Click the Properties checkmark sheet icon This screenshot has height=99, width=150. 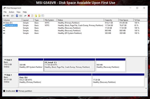coord(32,16)
